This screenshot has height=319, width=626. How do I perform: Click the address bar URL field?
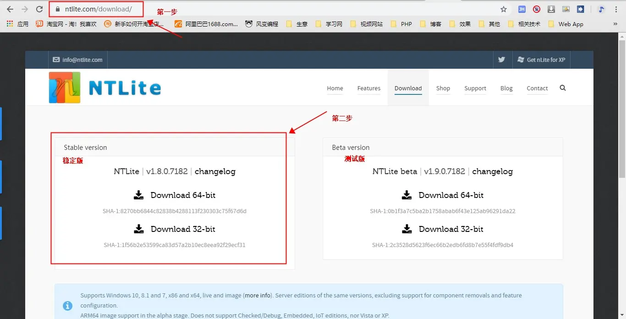point(275,9)
